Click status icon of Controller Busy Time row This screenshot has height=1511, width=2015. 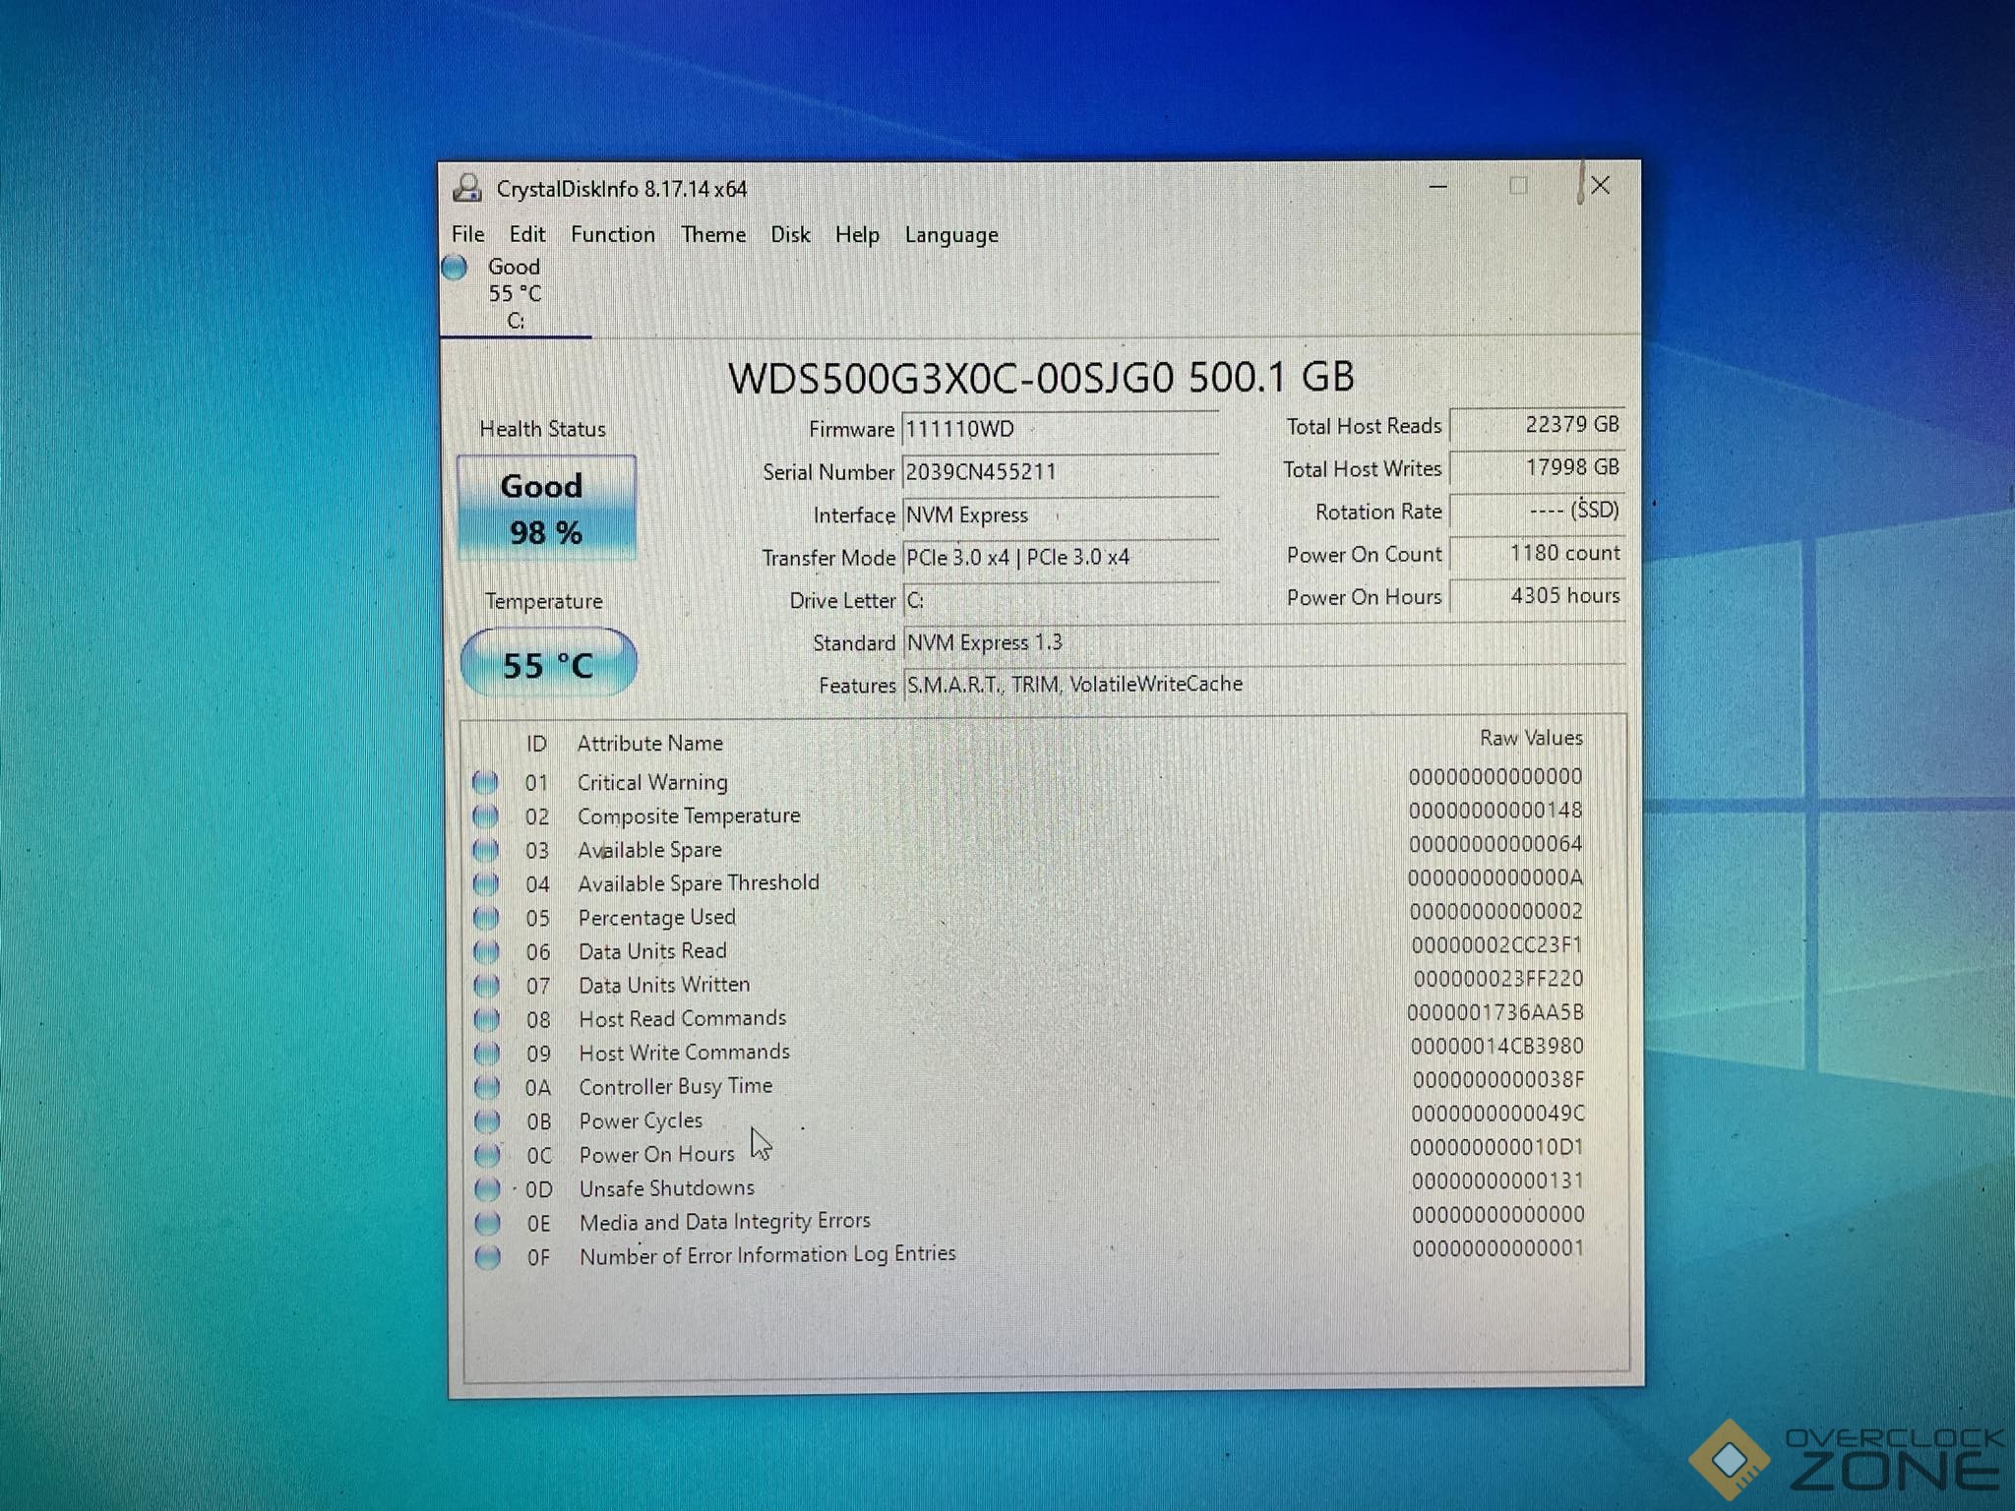(x=487, y=1087)
